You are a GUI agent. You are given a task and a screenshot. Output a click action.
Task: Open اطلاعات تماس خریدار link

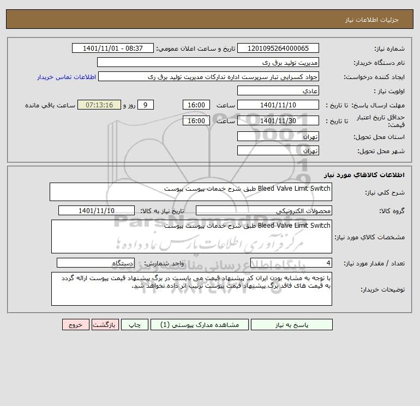click(x=67, y=77)
